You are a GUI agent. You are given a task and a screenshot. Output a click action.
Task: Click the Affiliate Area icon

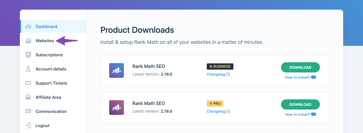tap(28, 97)
